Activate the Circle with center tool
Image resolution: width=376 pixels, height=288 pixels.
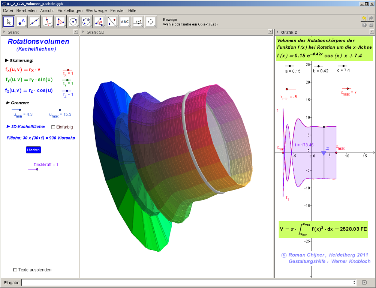(73, 22)
